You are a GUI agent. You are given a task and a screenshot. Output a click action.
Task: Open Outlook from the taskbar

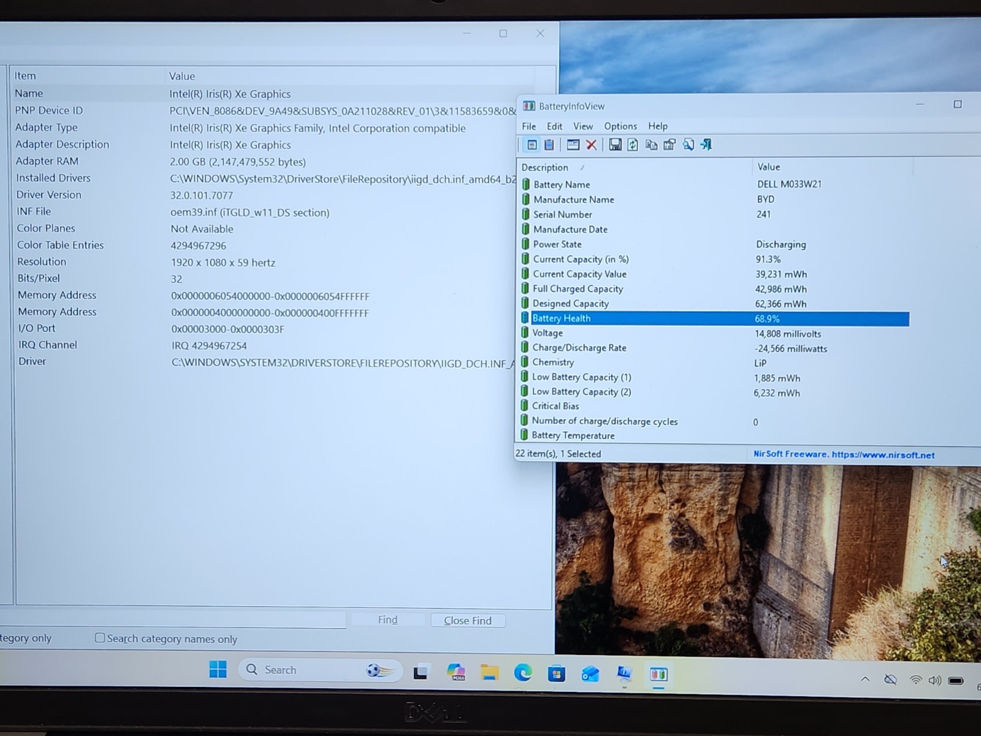[590, 674]
